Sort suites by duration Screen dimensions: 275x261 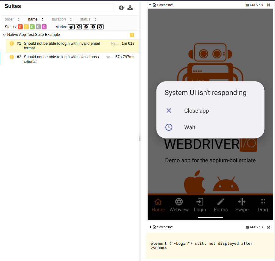62,19
